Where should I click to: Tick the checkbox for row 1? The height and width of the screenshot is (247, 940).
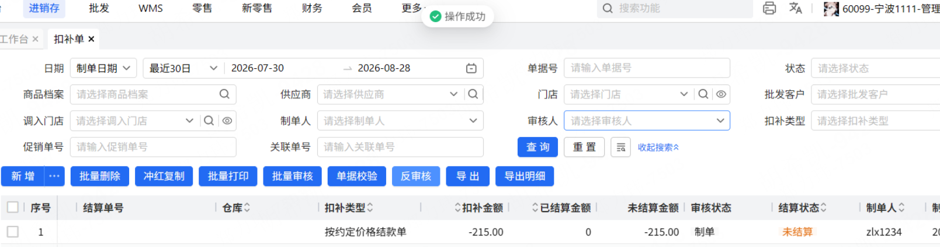tap(13, 232)
